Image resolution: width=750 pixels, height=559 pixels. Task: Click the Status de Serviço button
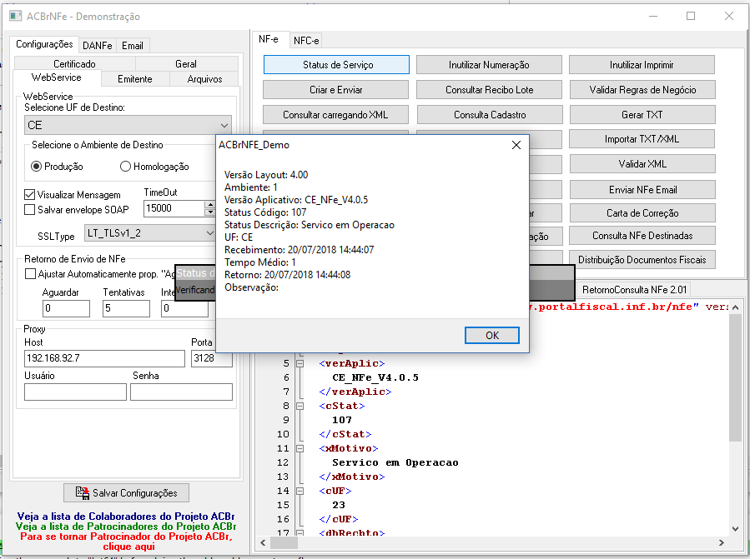(x=336, y=64)
